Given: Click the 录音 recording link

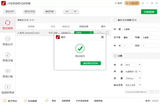Looking at the screenshot, I should click(54, 101).
